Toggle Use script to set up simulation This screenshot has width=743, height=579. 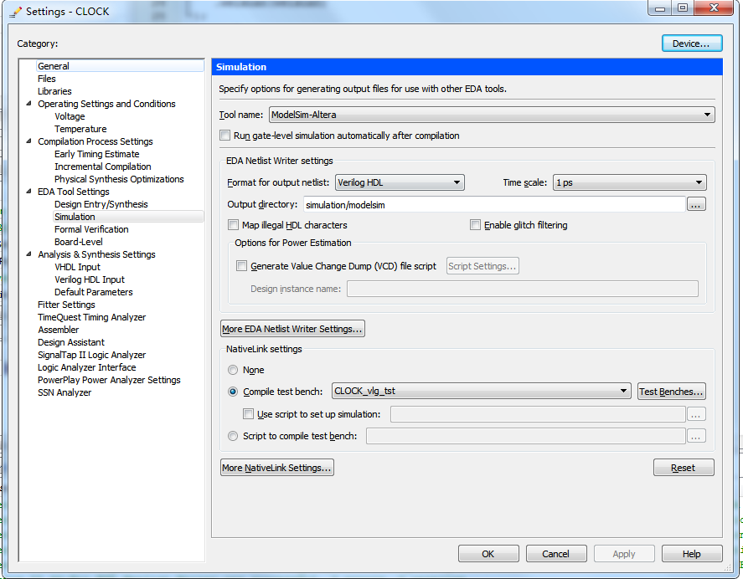point(248,414)
